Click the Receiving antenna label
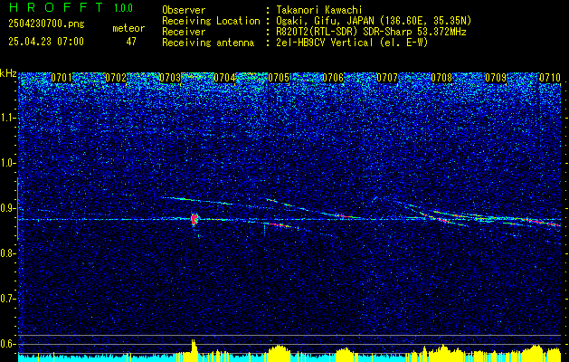The image size is (569, 362). [208, 43]
